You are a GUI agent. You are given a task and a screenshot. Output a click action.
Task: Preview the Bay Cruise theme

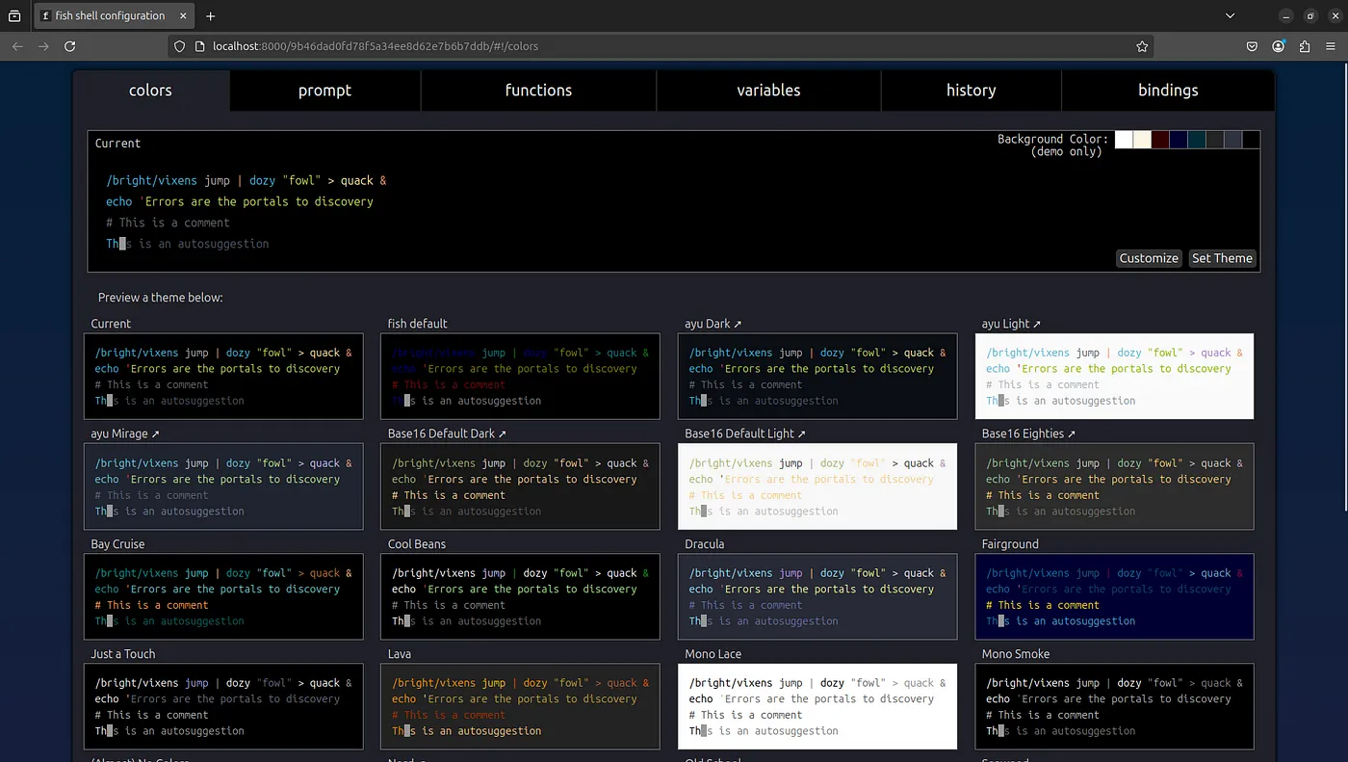click(x=224, y=596)
